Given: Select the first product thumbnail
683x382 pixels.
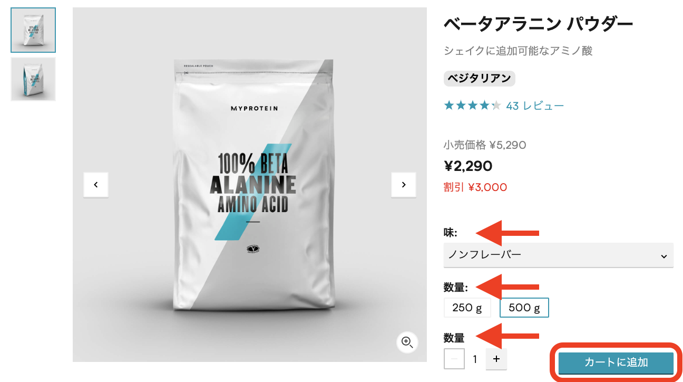Looking at the screenshot, I should 33,30.
